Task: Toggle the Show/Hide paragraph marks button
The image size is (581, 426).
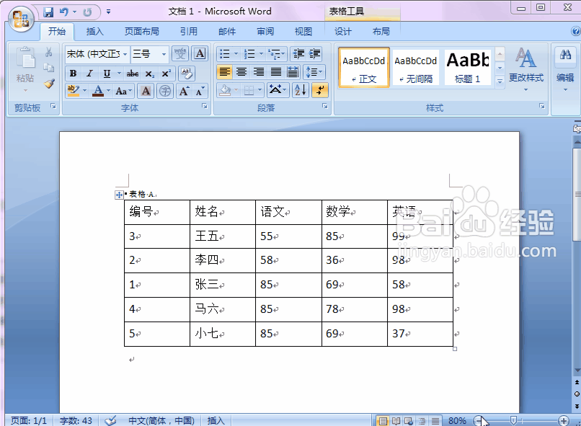Action: tap(319, 89)
